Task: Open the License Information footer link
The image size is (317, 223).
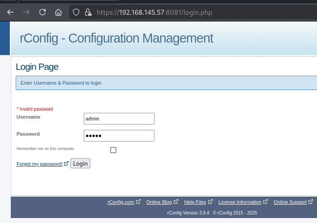Action: point(240,202)
